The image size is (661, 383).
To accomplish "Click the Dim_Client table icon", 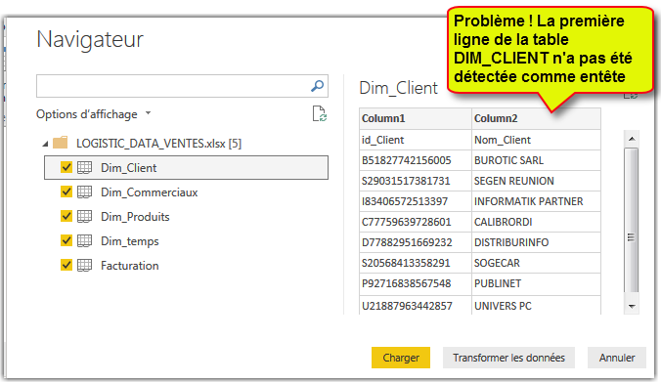I will tap(84, 168).
